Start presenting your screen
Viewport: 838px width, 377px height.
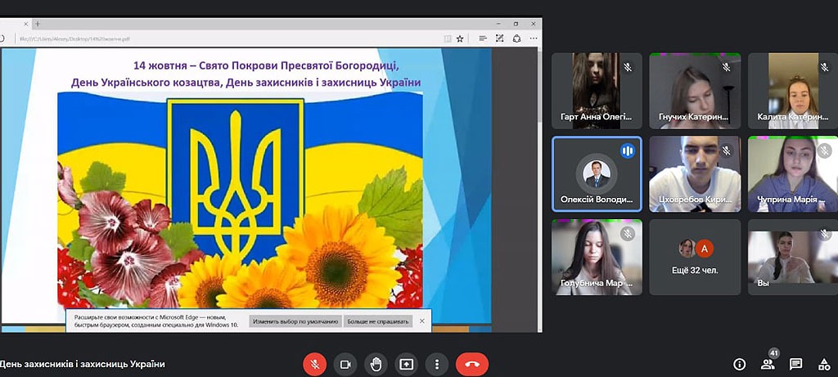[x=407, y=364]
